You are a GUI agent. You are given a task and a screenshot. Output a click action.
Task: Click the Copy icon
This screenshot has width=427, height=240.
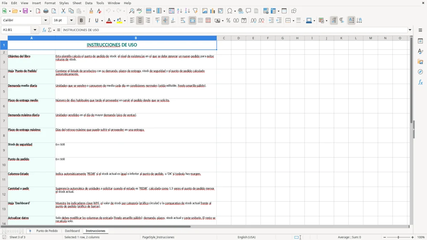71,11
